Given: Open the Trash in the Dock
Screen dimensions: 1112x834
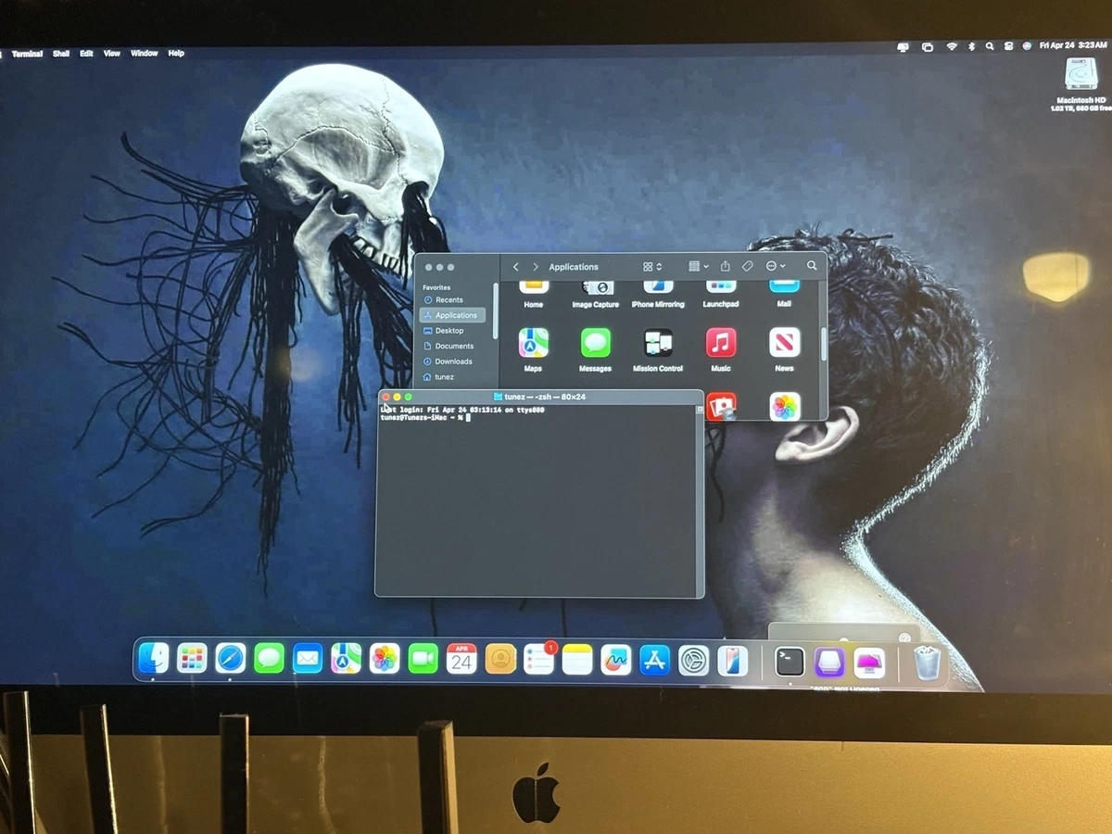Looking at the screenshot, I should (x=927, y=663).
